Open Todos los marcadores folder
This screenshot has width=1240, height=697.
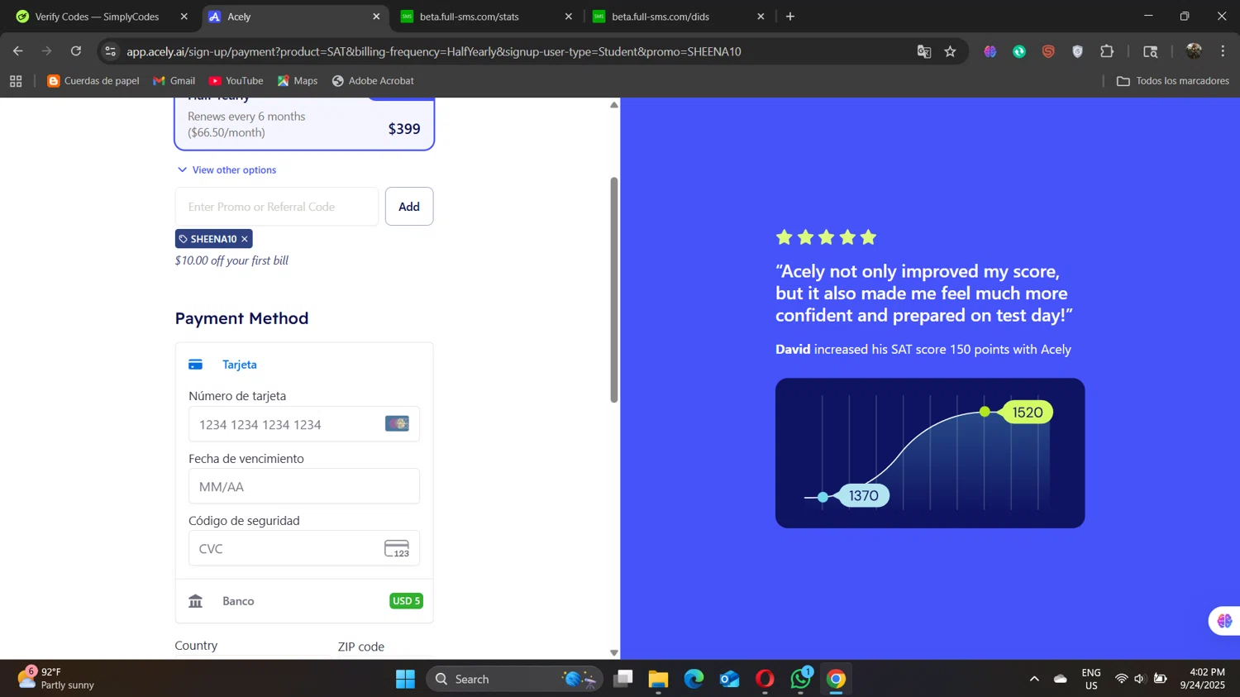1173,81
